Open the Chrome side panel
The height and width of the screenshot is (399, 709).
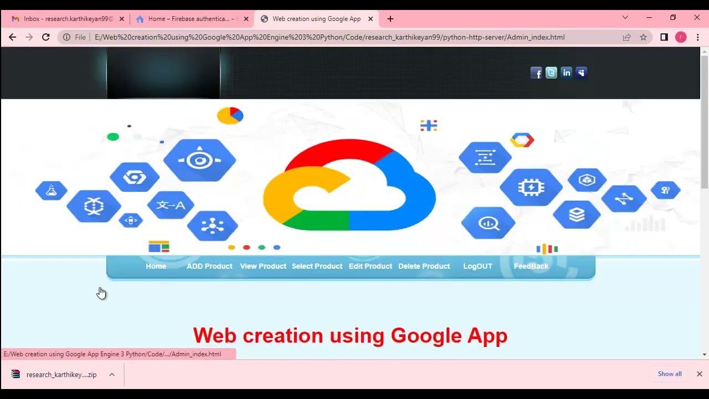point(664,37)
